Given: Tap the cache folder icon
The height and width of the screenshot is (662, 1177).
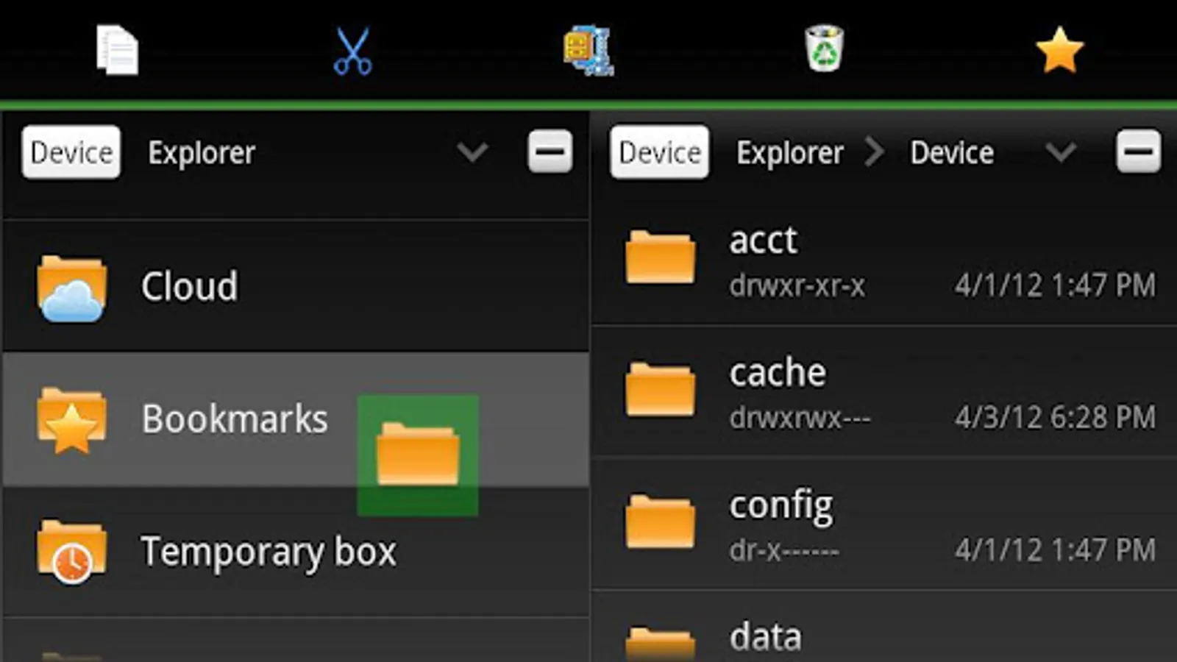Looking at the screenshot, I should coord(660,389).
